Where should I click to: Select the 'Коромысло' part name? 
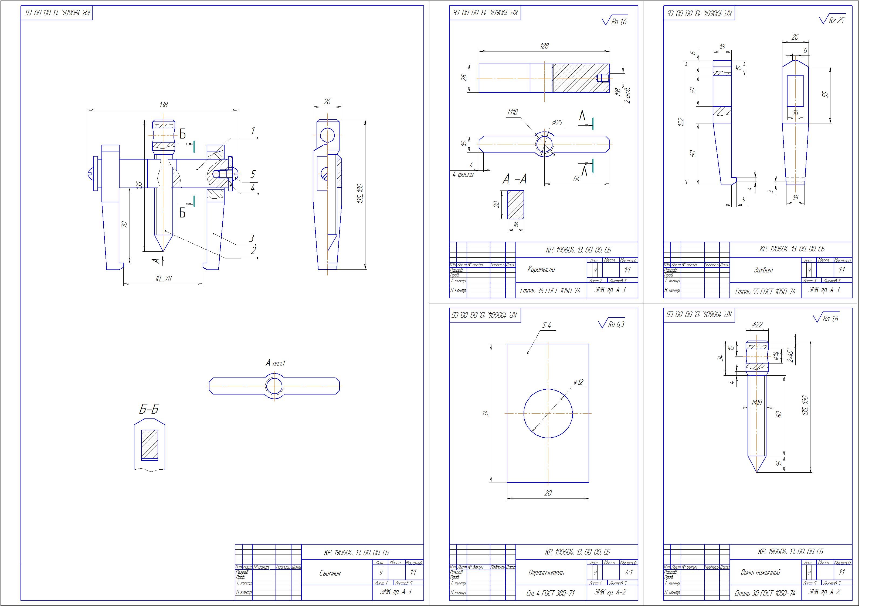click(541, 269)
